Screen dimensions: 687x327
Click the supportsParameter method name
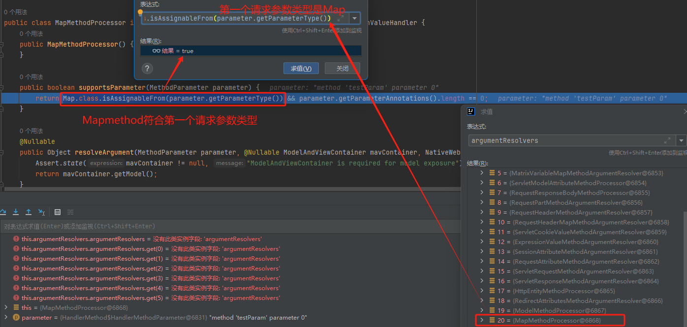[112, 87]
